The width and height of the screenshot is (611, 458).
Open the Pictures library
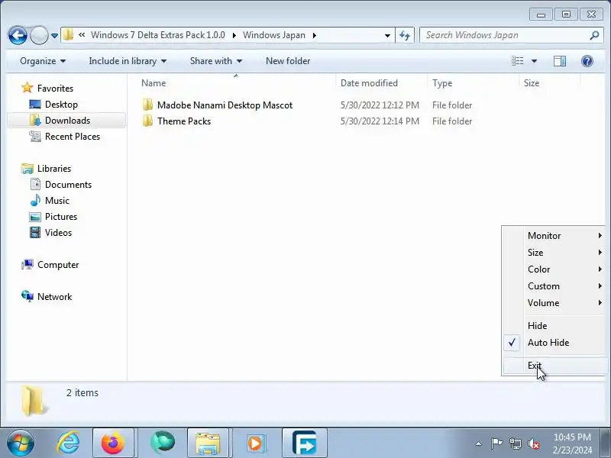coord(61,217)
